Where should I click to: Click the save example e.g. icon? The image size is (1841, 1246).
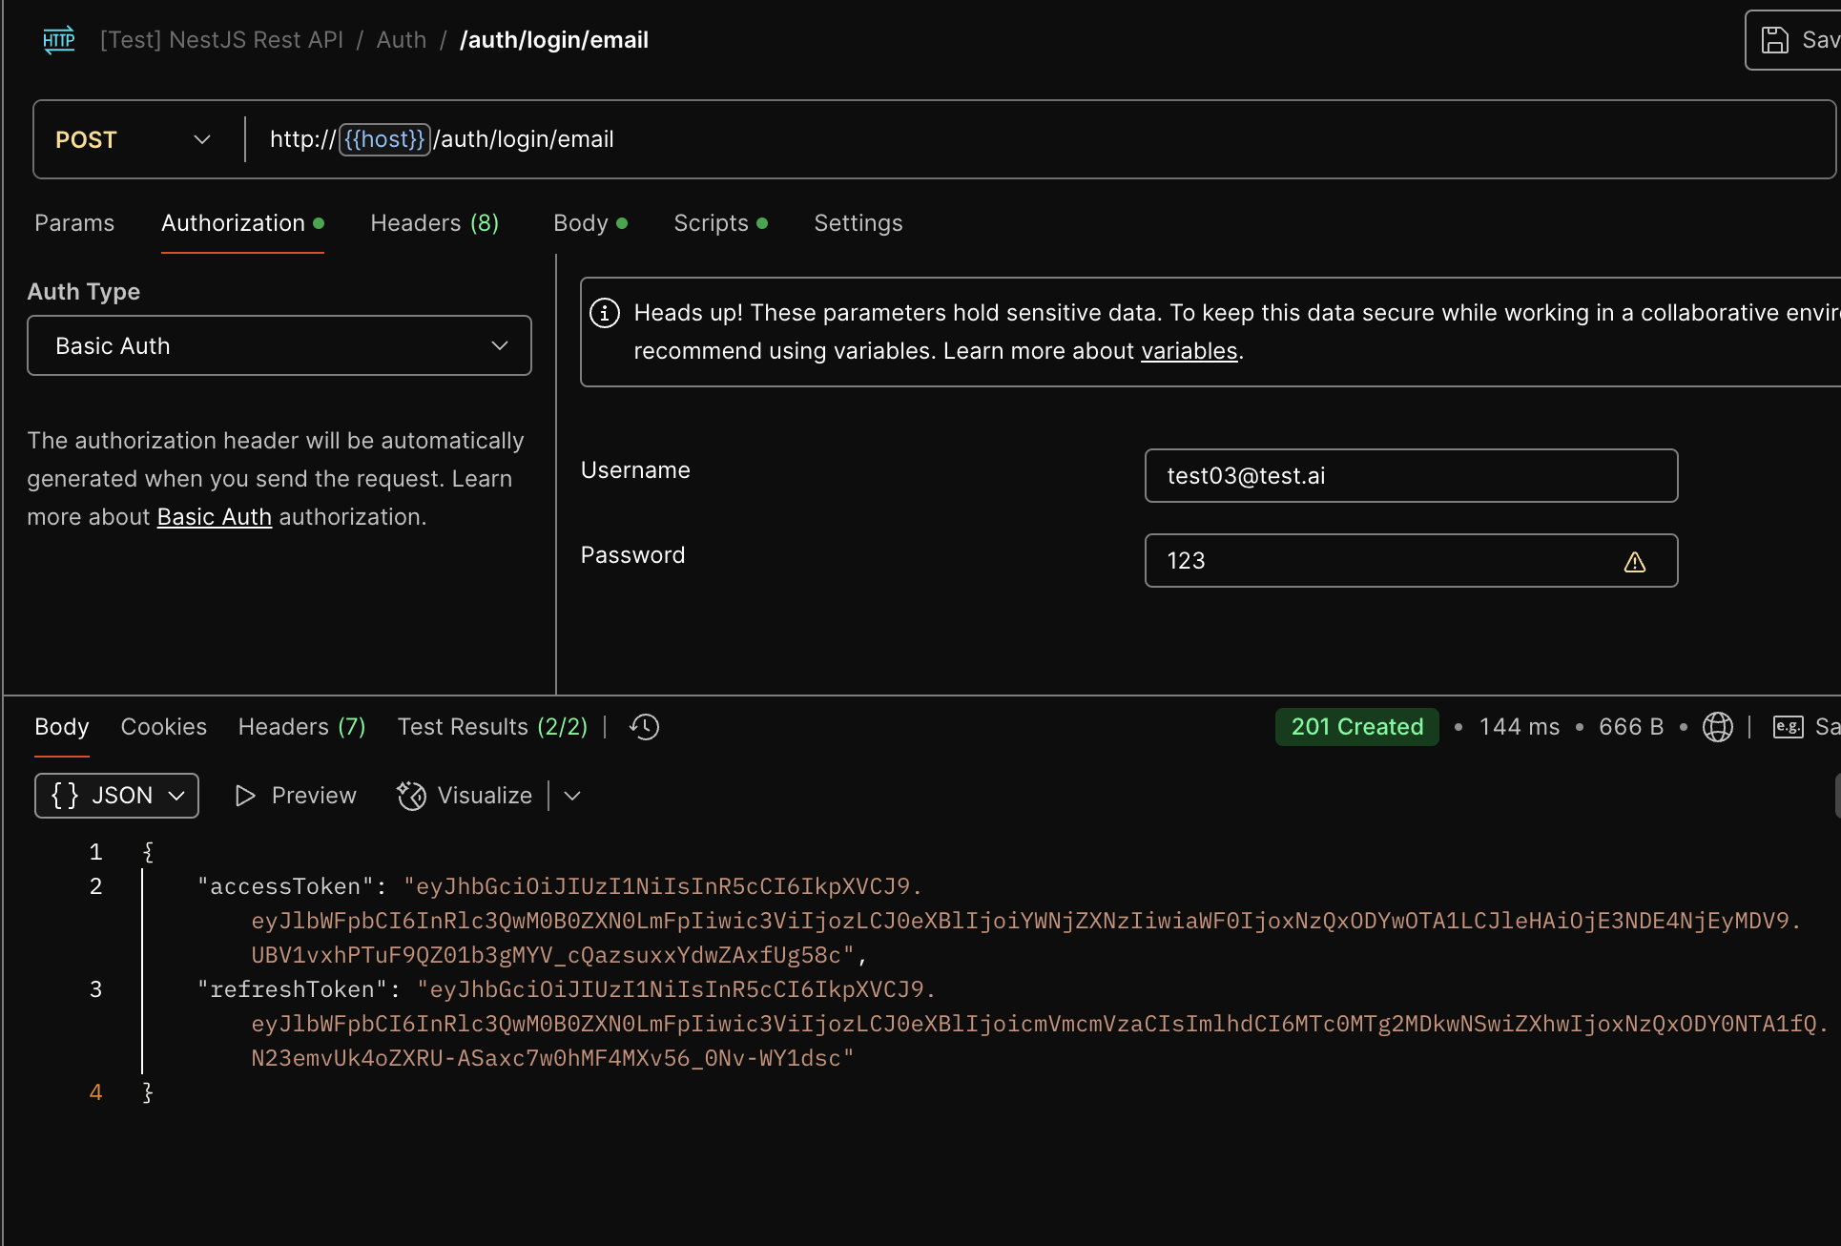pos(1788,727)
